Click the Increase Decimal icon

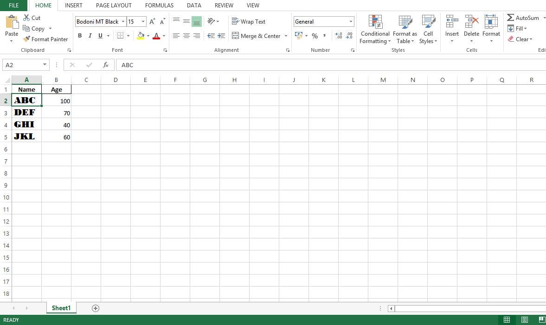(x=338, y=35)
